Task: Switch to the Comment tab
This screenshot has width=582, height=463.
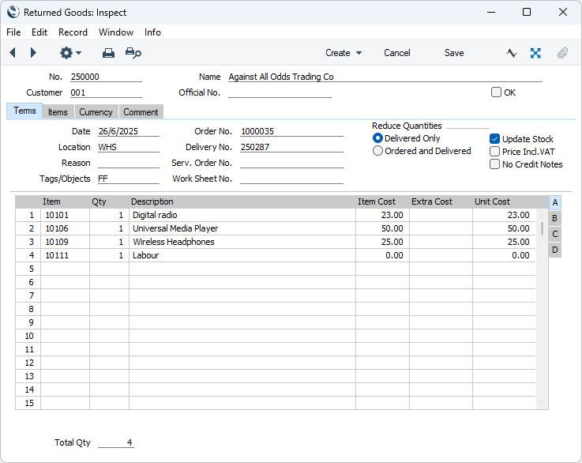Action: point(141,112)
